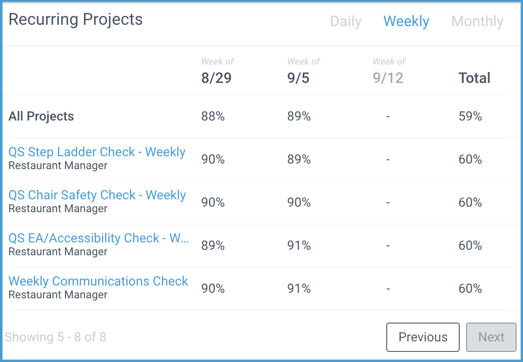Switch to the Monthly tab
This screenshot has height=362, width=523.
tap(477, 21)
